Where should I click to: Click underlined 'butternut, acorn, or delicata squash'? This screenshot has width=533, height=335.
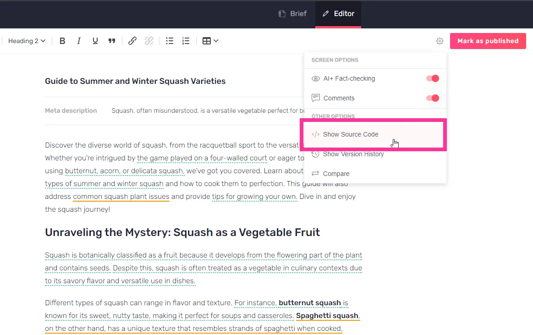pyautogui.click(x=124, y=171)
